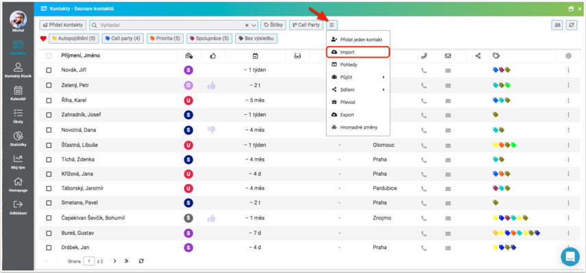
Task: Select Přidat jeden kontakt menu item
Action: (x=358, y=39)
